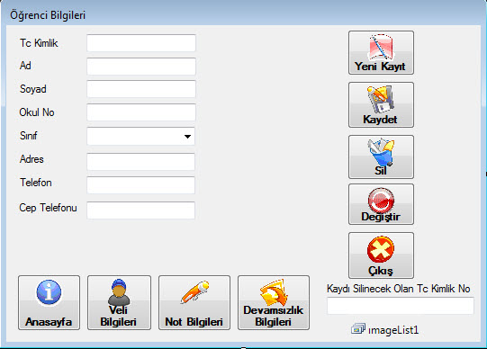The width and height of the screenshot is (487, 349).
Task: Open Not Bilgileri via the orange pen icon
Action: (x=194, y=292)
